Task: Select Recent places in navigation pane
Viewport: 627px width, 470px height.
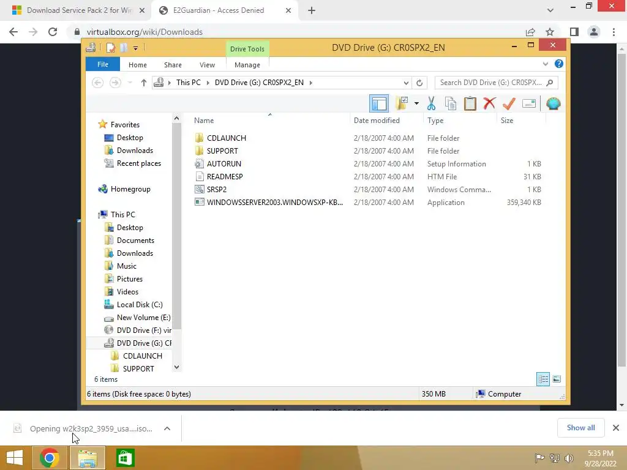Action: [x=139, y=163]
